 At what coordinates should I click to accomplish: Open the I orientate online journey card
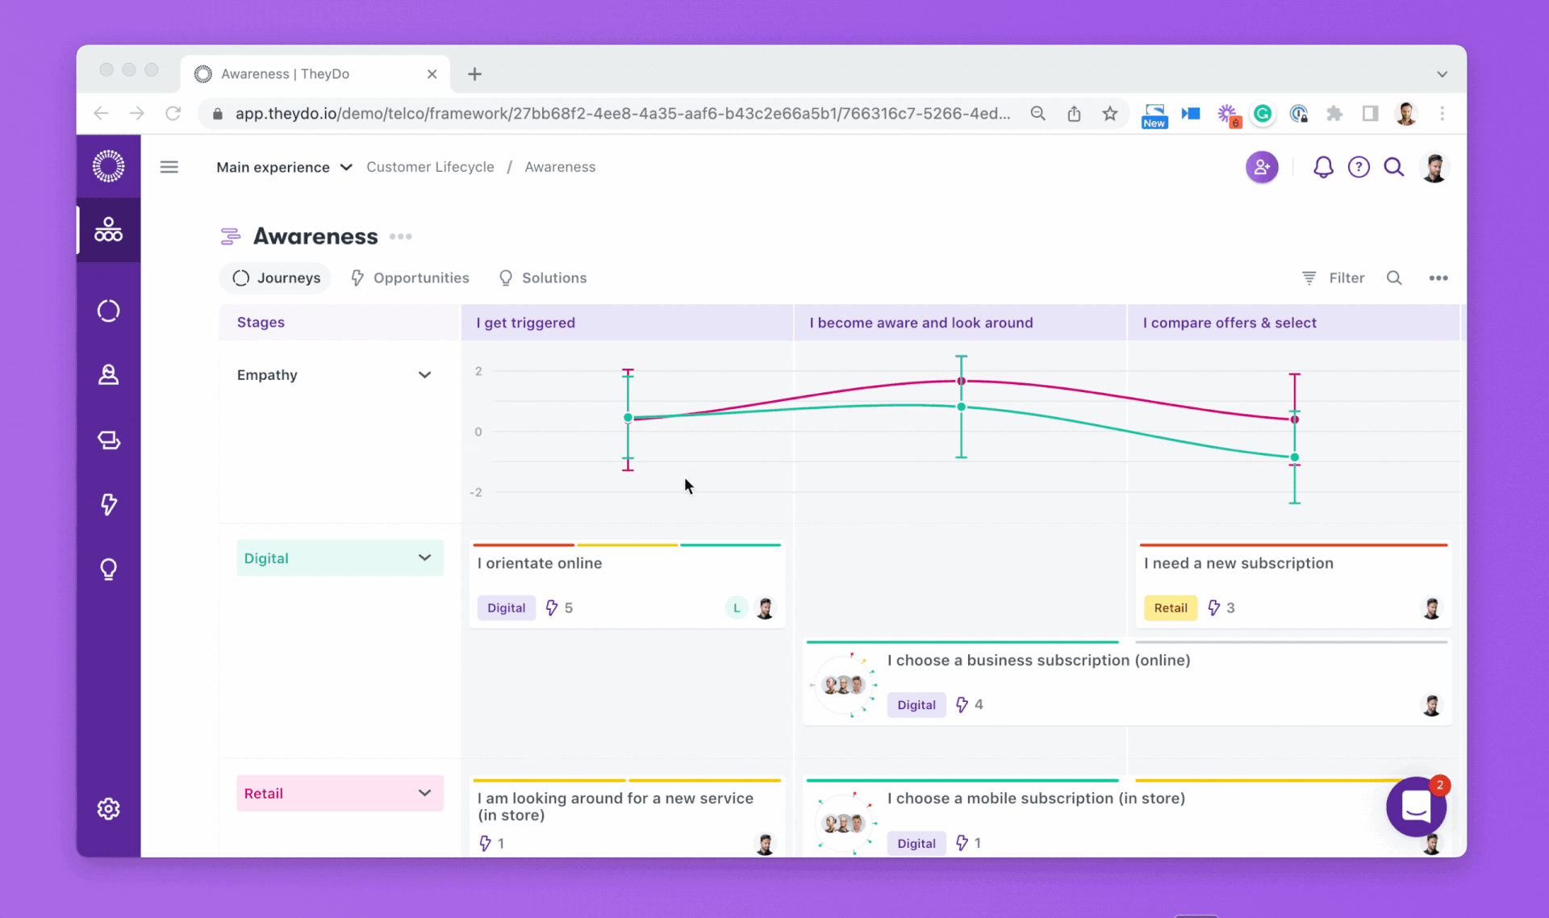pyautogui.click(x=627, y=585)
